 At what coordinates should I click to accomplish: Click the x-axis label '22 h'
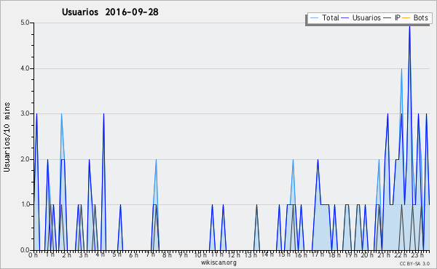point(401,254)
